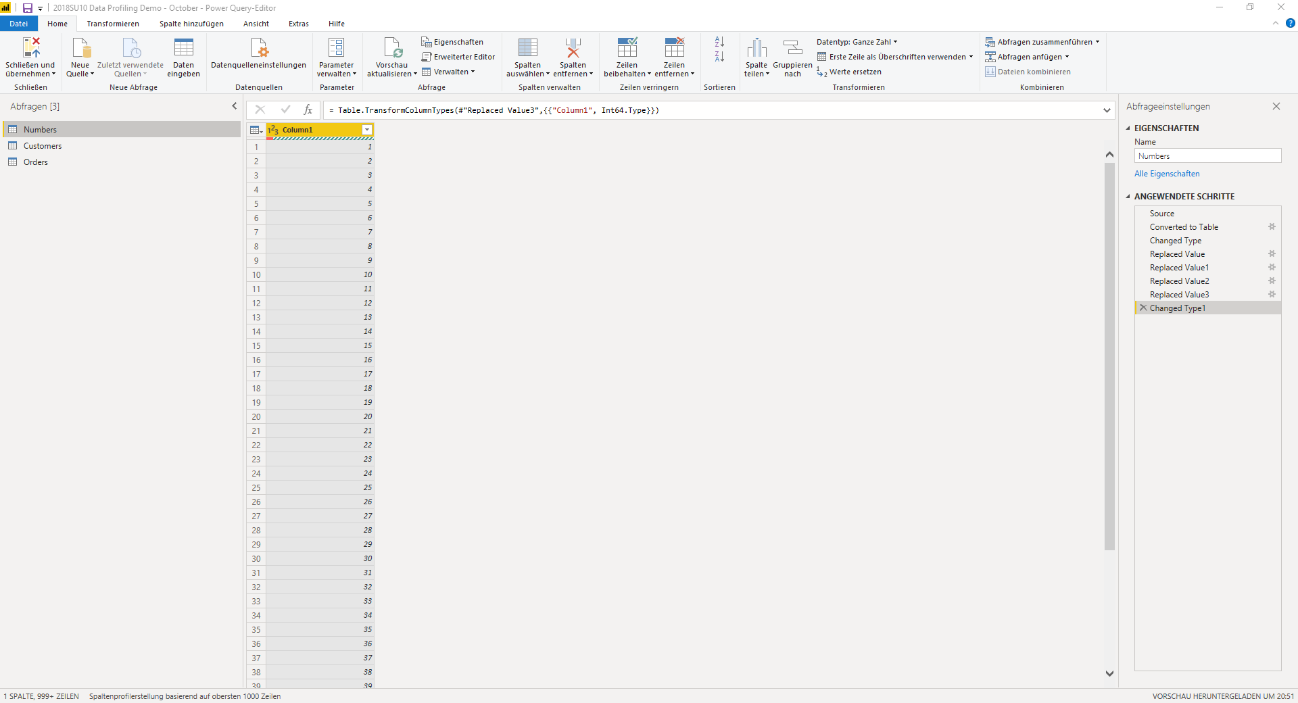Open Abfragen zusammenführen dropdown
Image resolution: width=1298 pixels, height=703 pixels.
pyautogui.click(x=1042, y=42)
